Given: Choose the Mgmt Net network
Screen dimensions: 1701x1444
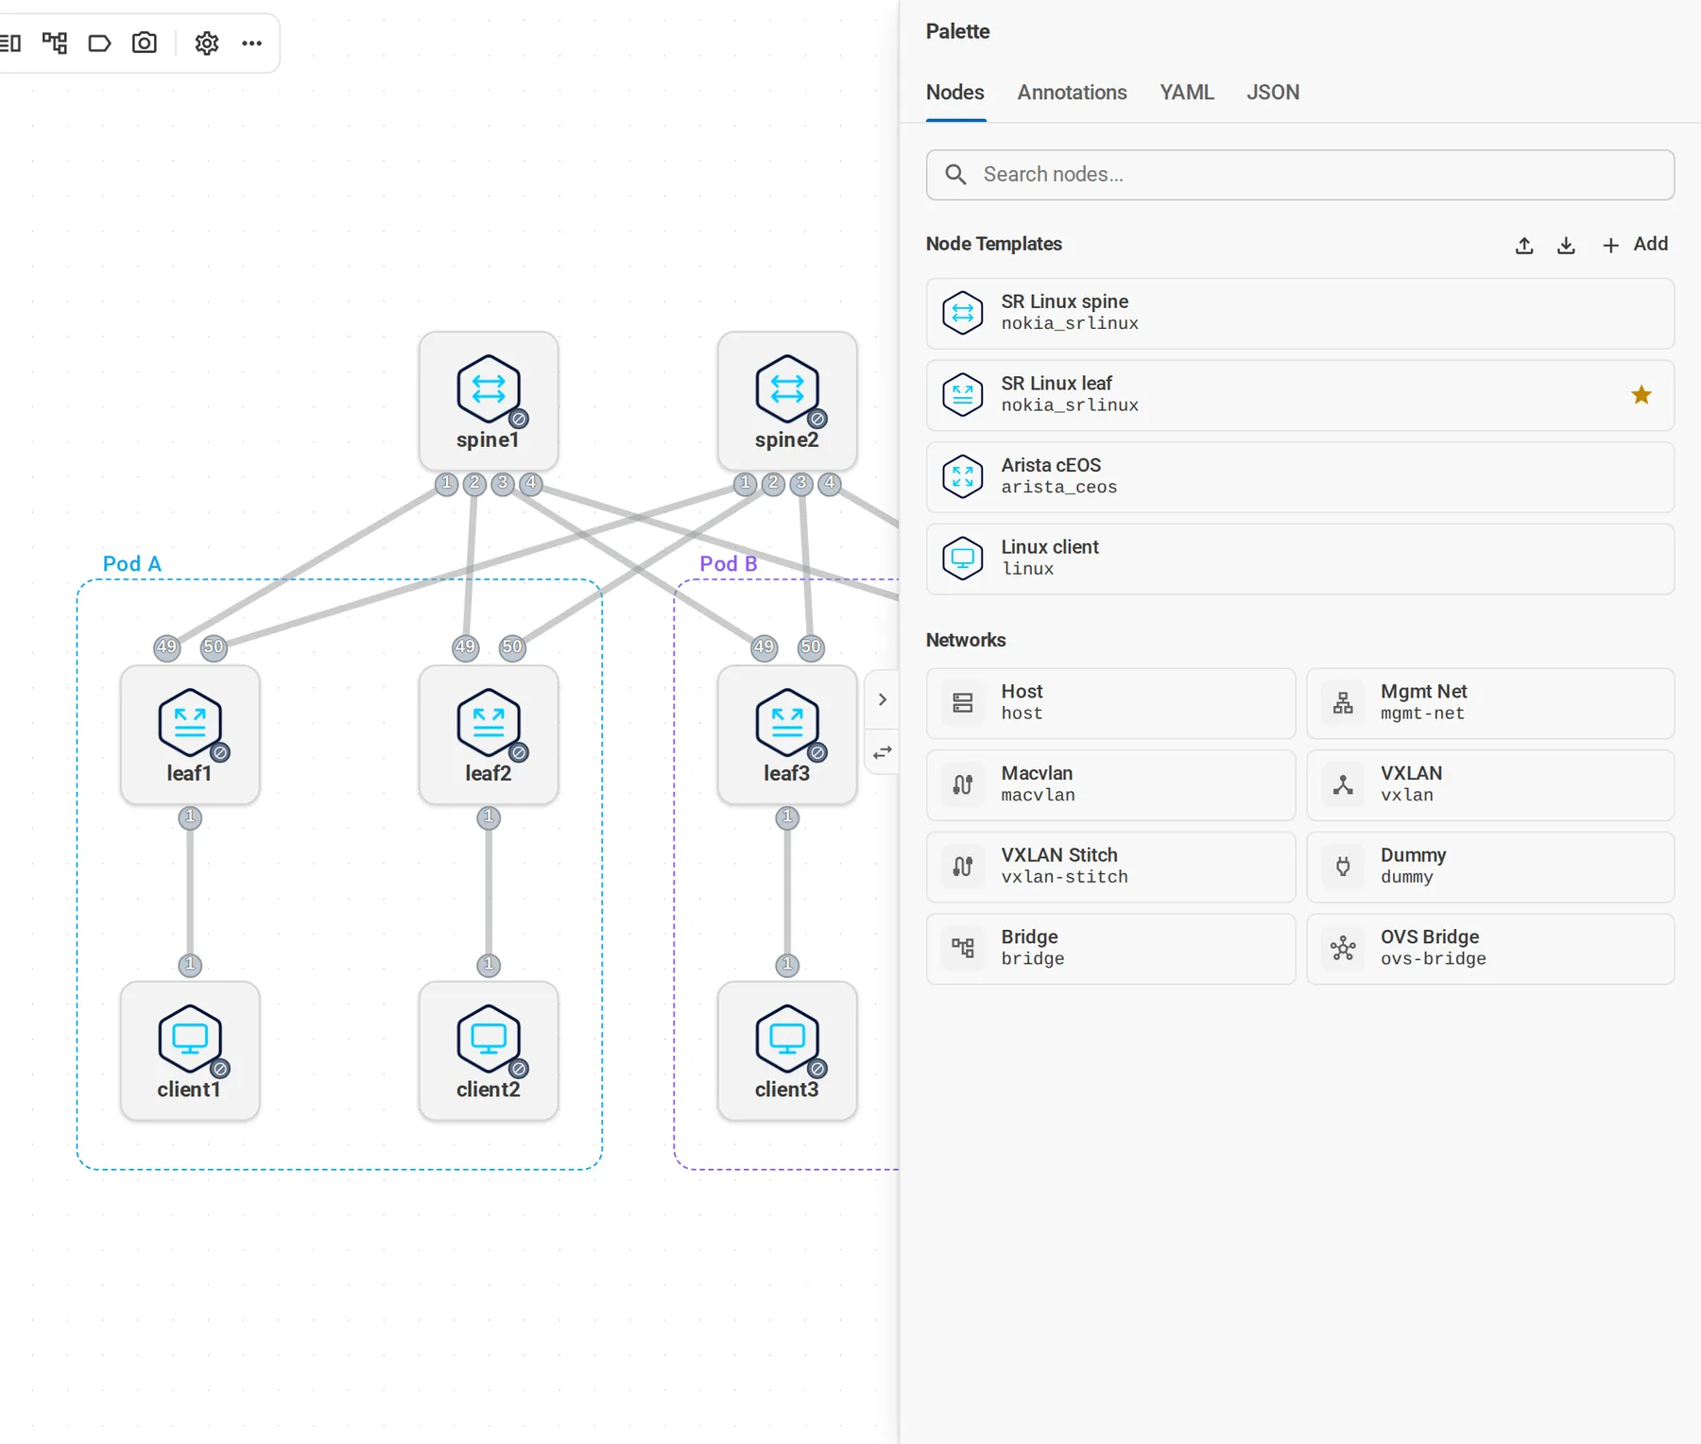Looking at the screenshot, I should coord(1490,703).
